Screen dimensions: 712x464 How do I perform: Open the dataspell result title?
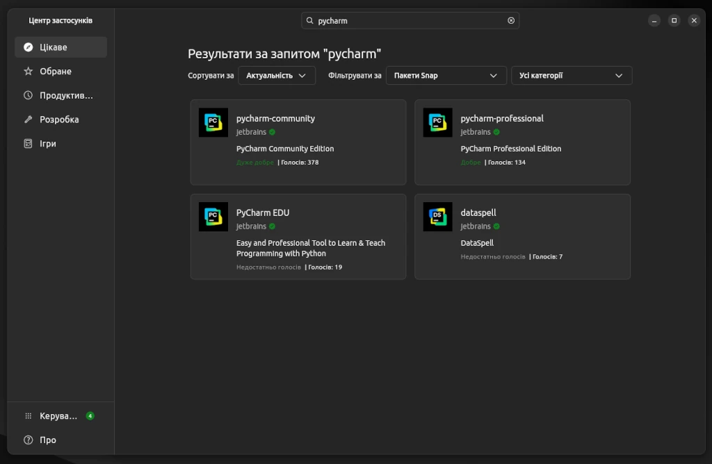tap(478, 213)
